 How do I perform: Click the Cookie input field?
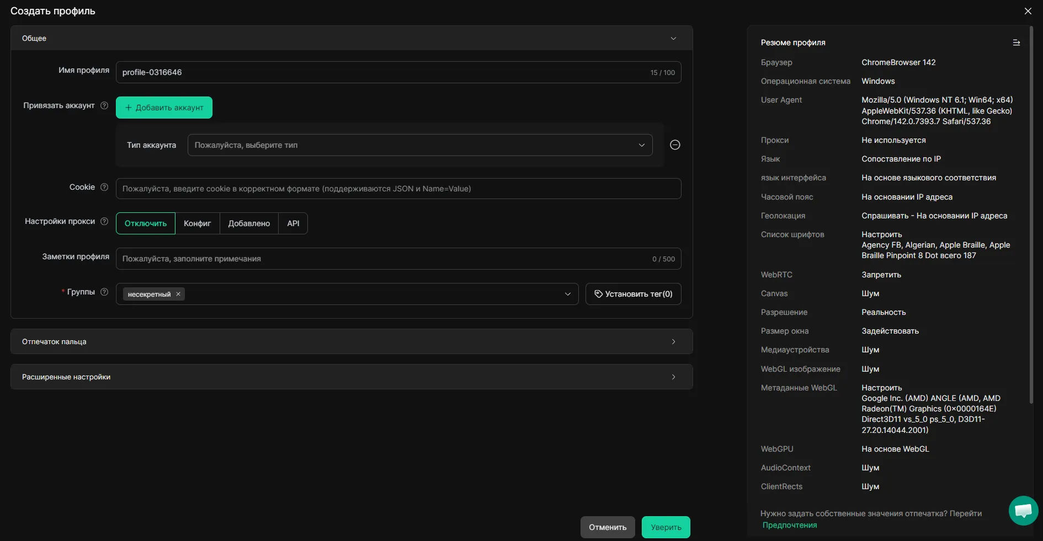pos(398,189)
